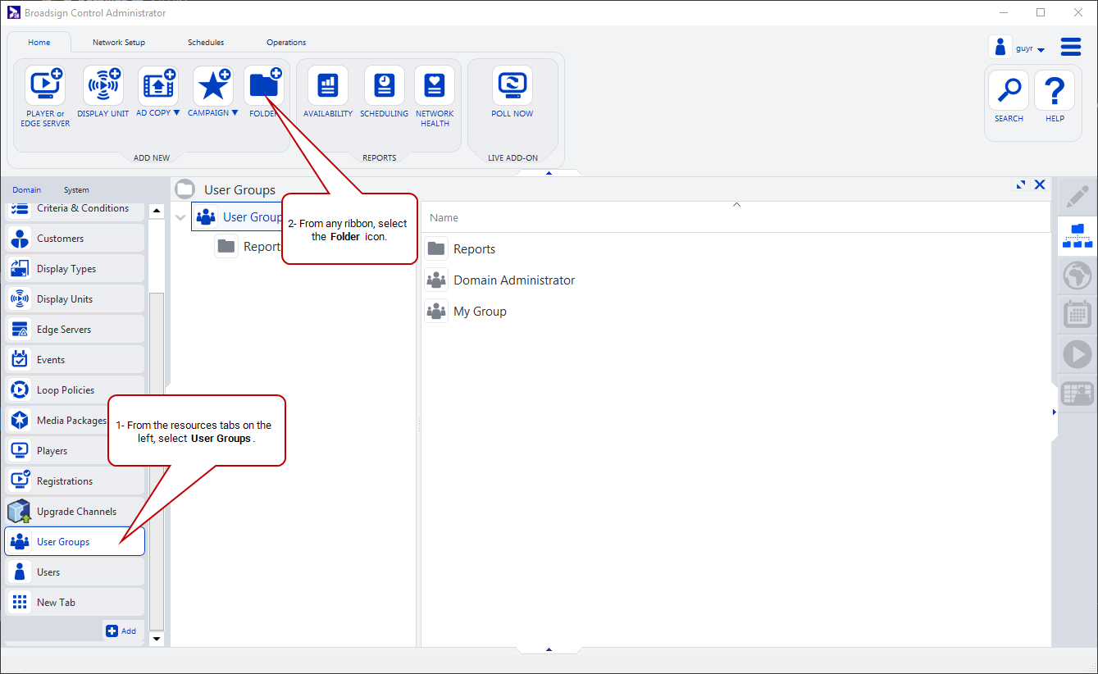Screen dimensions: 1098x674
Task: Select Reports folder in tree pane
Action: pos(248,247)
